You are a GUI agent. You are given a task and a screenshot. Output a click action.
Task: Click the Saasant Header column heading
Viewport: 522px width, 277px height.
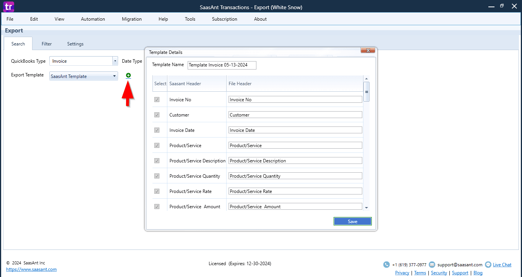click(x=185, y=83)
